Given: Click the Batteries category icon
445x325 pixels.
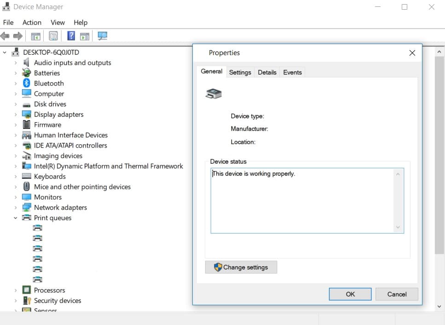Looking at the screenshot, I should pyautogui.click(x=27, y=73).
